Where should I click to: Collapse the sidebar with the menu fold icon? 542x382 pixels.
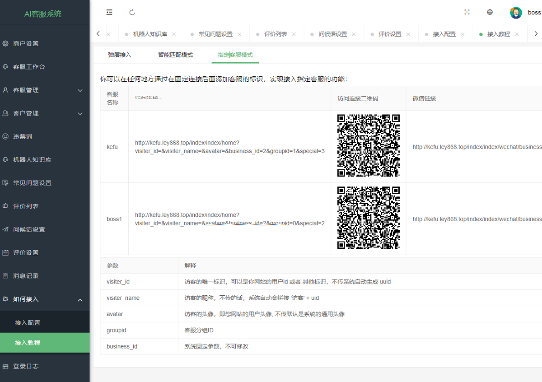click(109, 12)
